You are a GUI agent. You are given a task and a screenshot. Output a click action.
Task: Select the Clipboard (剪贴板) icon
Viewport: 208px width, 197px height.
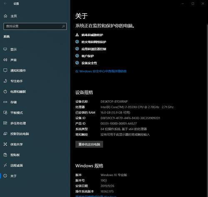click(5, 155)
